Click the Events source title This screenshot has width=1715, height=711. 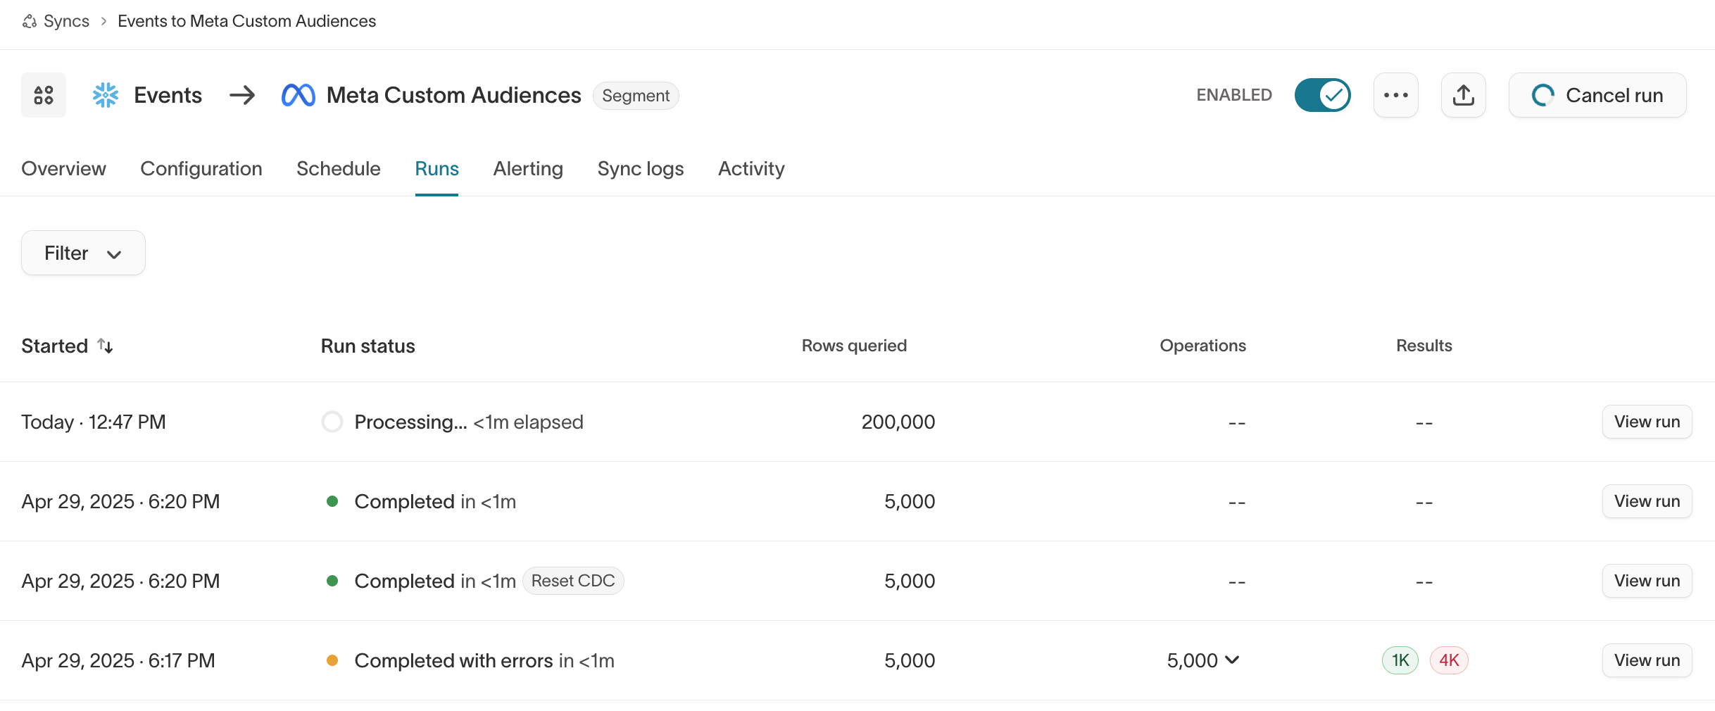coord(168,95)
